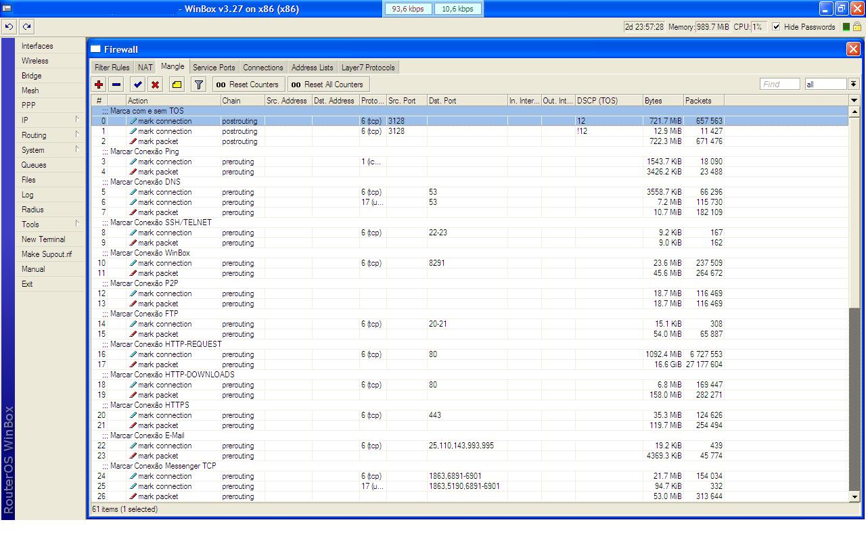Screen dimensions: 866x541
Task: Click the mark connection icon in row 5
Action: click(133, 192)
